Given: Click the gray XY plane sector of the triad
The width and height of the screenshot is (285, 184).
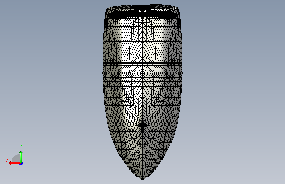Looking at the screenshot, I should click(16, 159).
